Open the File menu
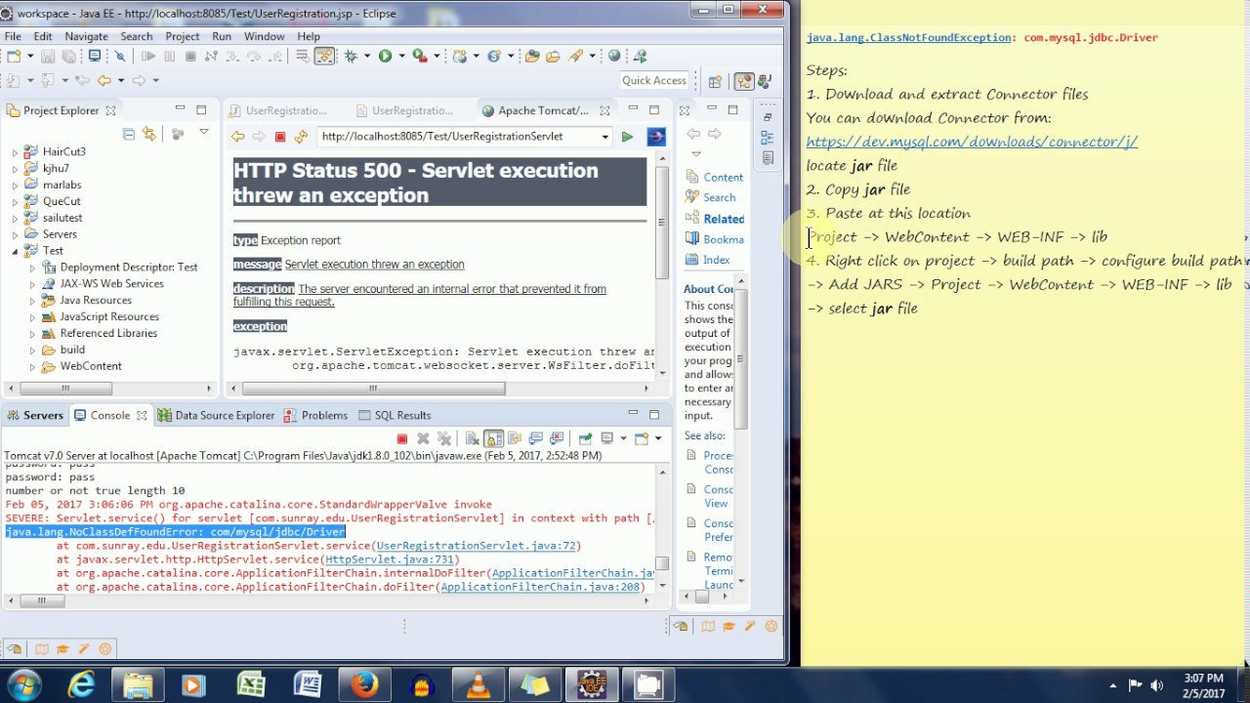Viewport: 1250px width, 703px height. coord(13,36)
